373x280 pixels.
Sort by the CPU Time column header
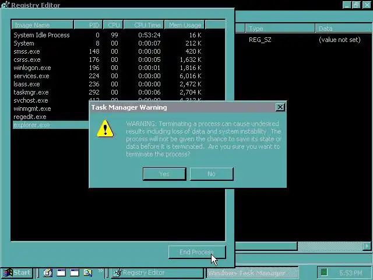coord(144,24)
